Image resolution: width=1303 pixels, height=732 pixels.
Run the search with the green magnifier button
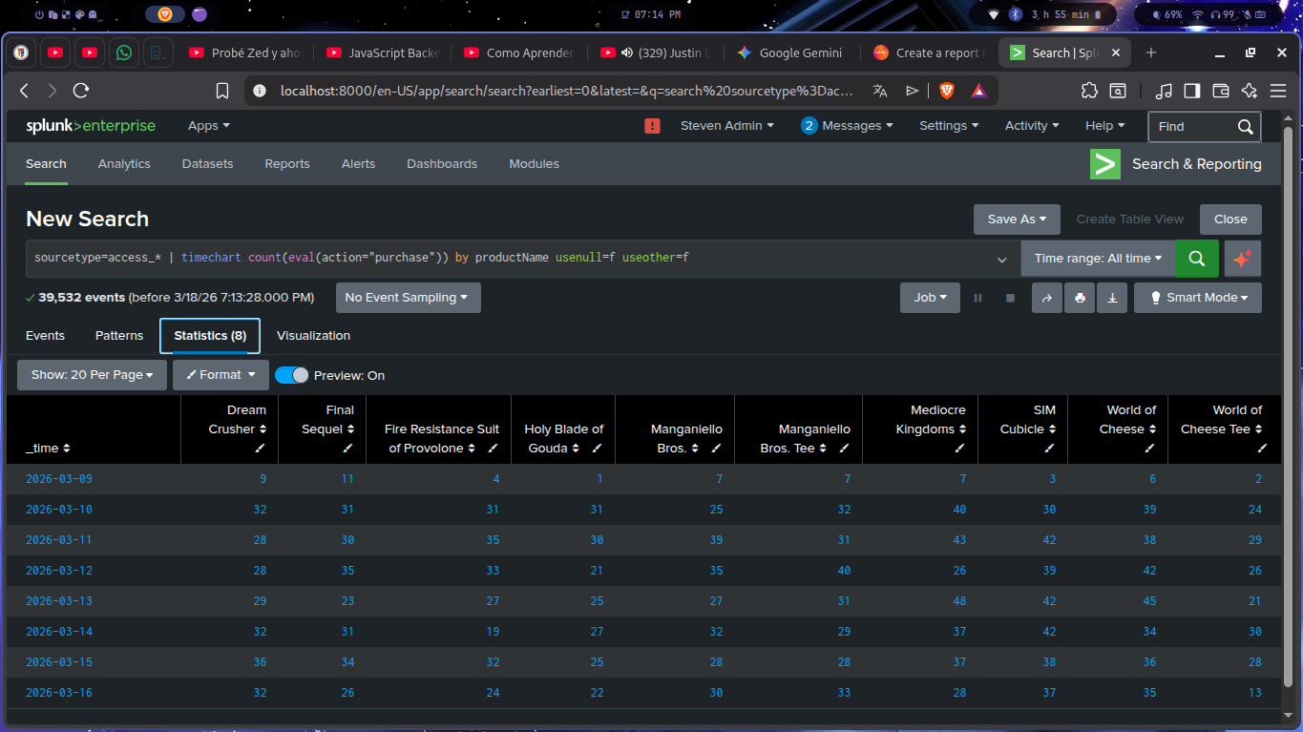click(x=1196, y=259)
